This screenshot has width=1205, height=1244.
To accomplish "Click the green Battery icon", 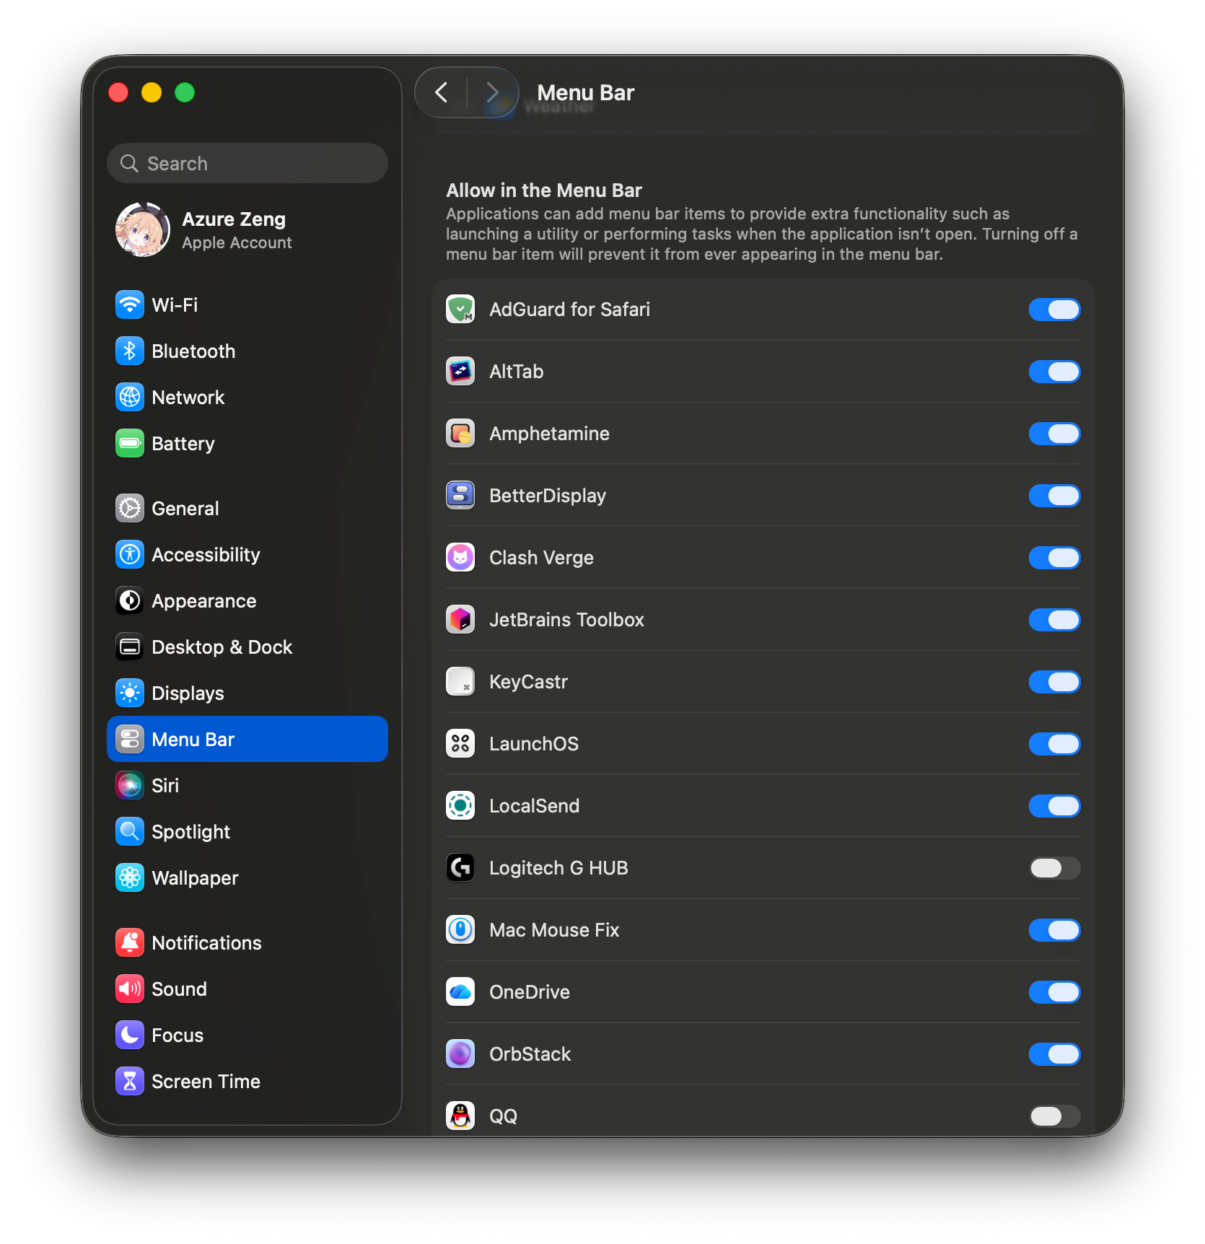I will pos(130,444).
